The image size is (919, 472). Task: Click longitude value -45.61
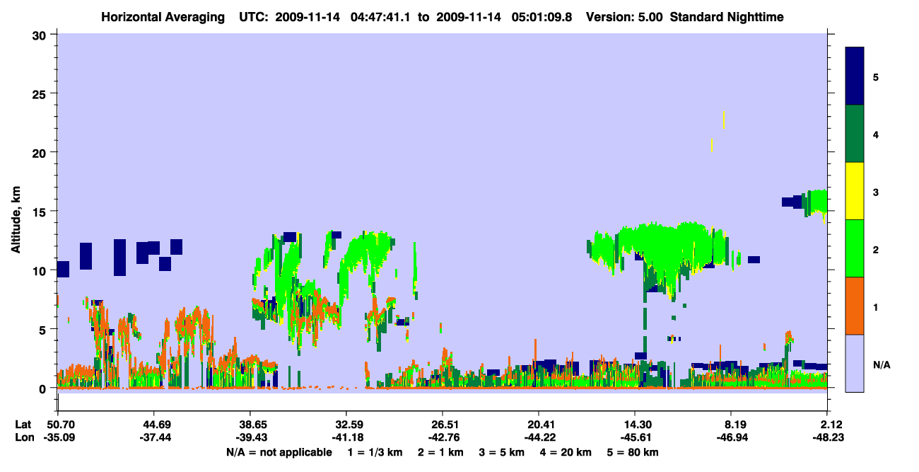coord(635,437)
